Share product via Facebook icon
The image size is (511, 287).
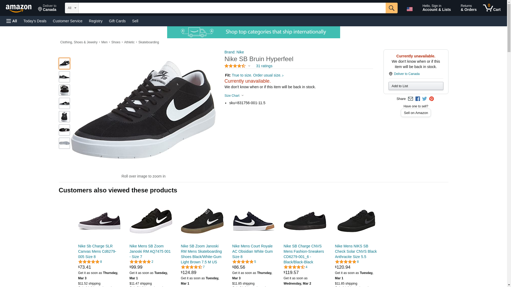pos(418,99)
